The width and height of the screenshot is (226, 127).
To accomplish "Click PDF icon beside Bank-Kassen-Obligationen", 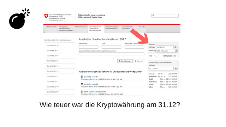I will [82, 92].
